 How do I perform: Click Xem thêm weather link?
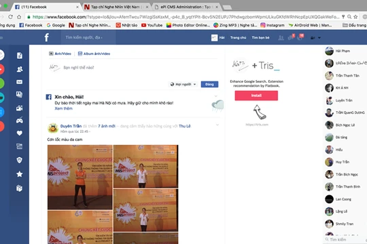[63, 108]
